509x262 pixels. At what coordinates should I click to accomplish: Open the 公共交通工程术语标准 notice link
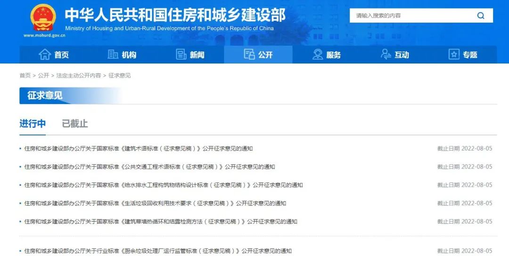149,167
